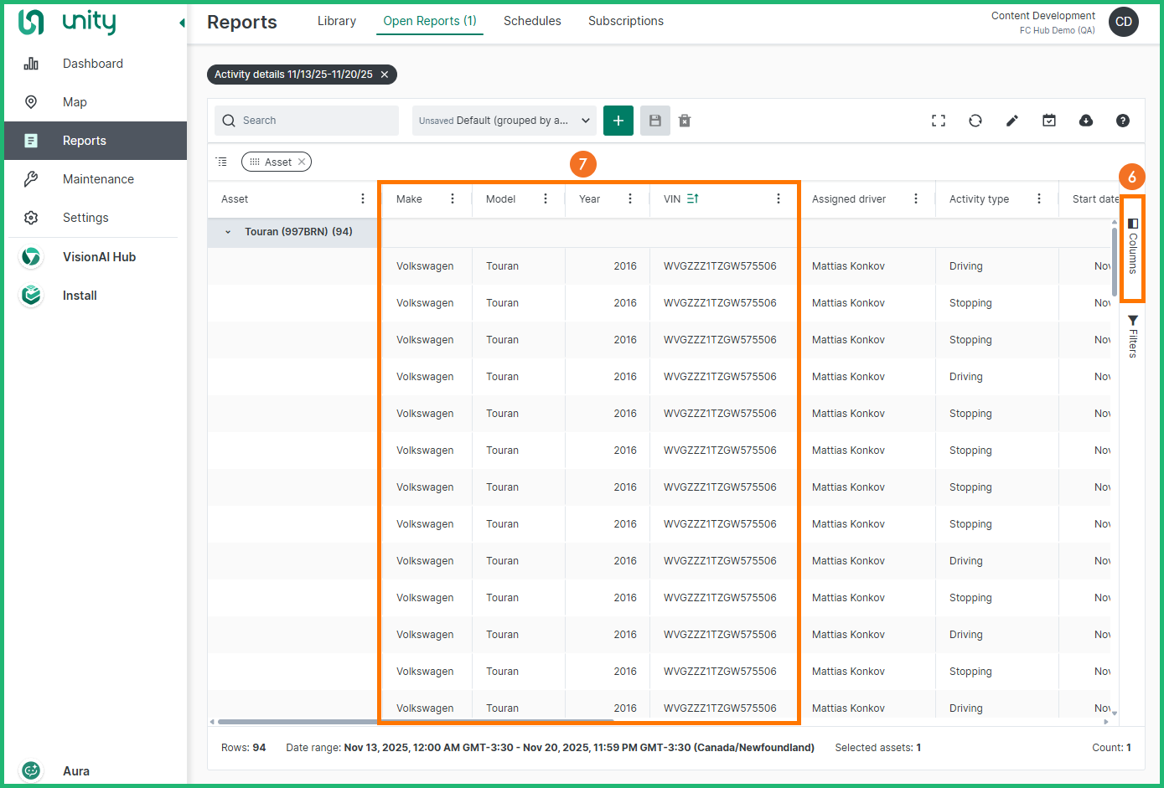Click the pencil edit report icon

(1012, 121)
